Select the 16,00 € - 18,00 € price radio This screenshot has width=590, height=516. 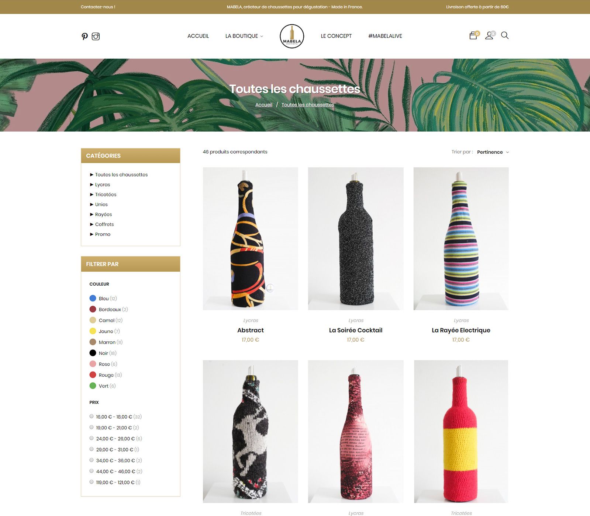click(92, 416)
